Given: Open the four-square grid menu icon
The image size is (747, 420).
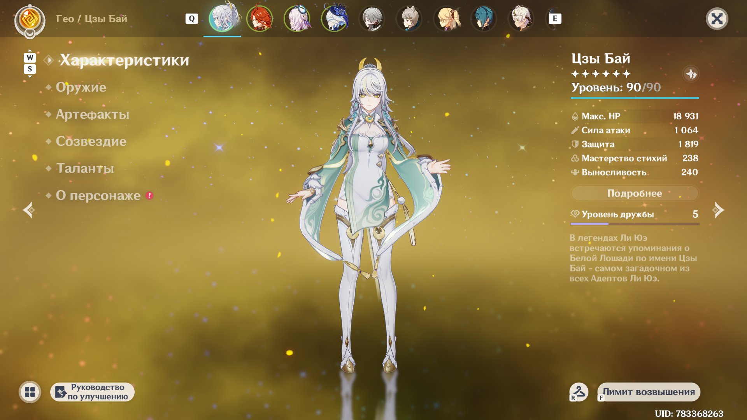Looking at the screenshot, I should tap(30, 392).
